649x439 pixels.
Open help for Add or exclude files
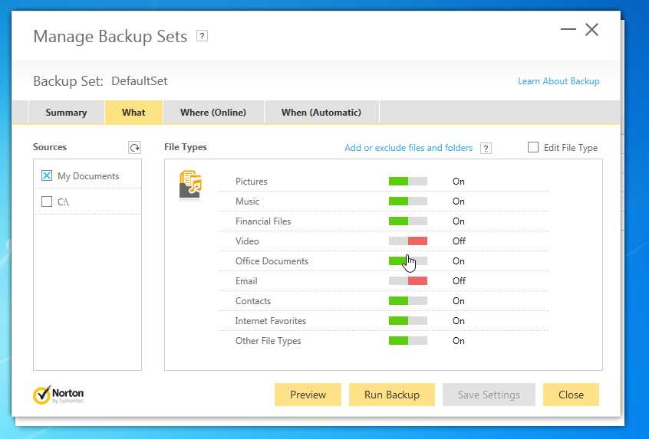click(x=485, y=148)
